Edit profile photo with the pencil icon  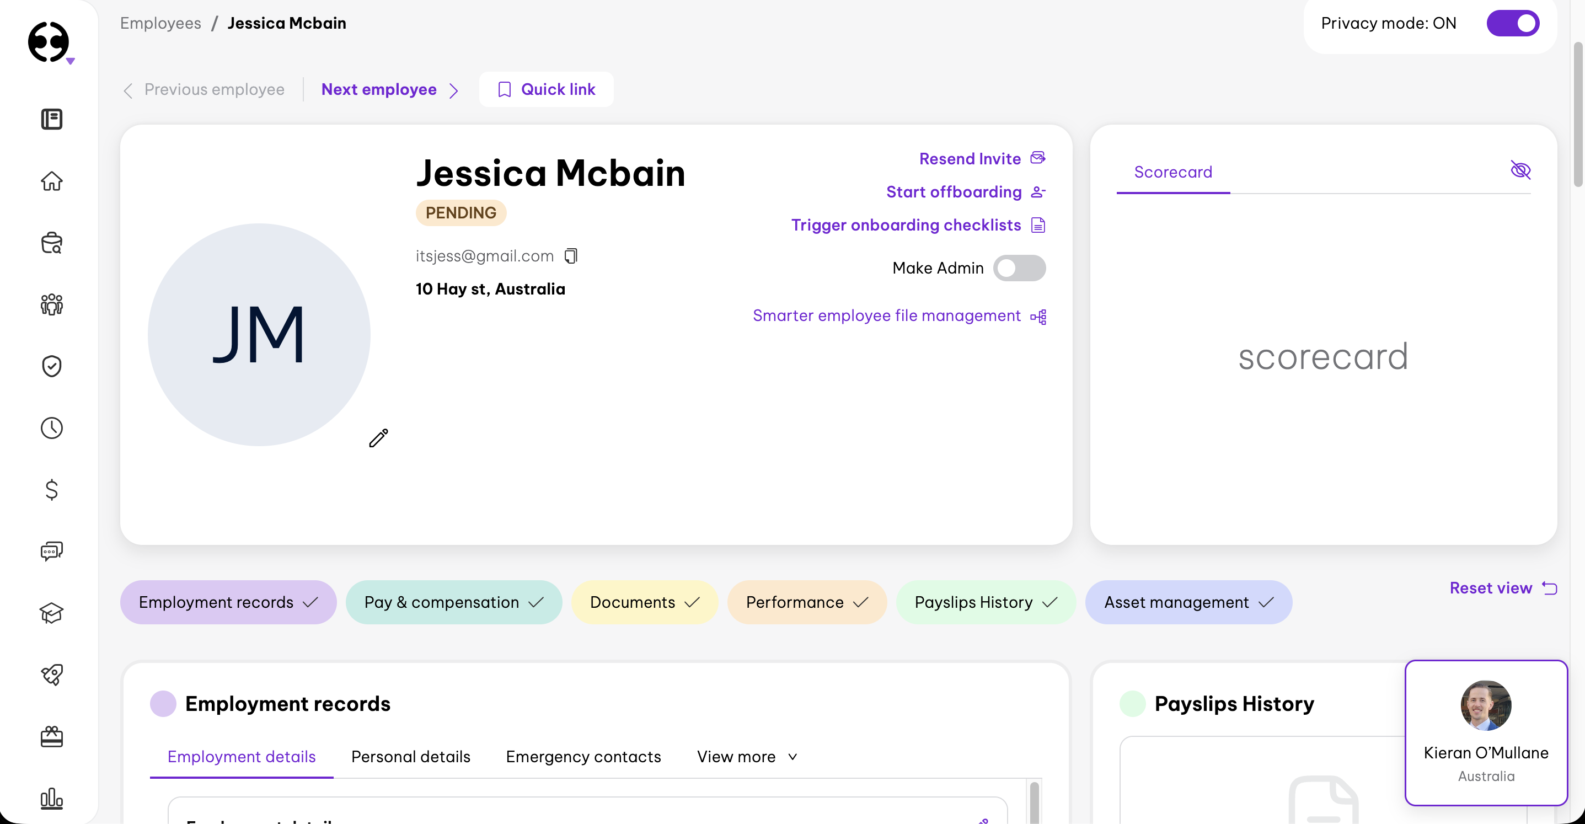pos(378,437)
